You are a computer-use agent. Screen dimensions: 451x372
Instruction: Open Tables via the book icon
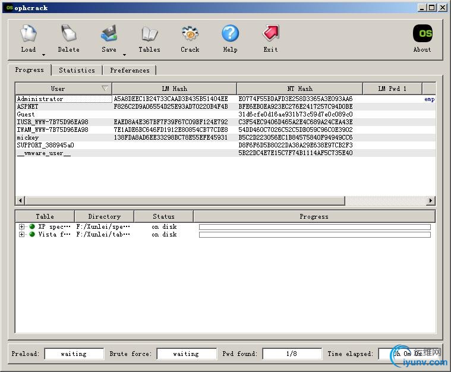tap(149, 34)
